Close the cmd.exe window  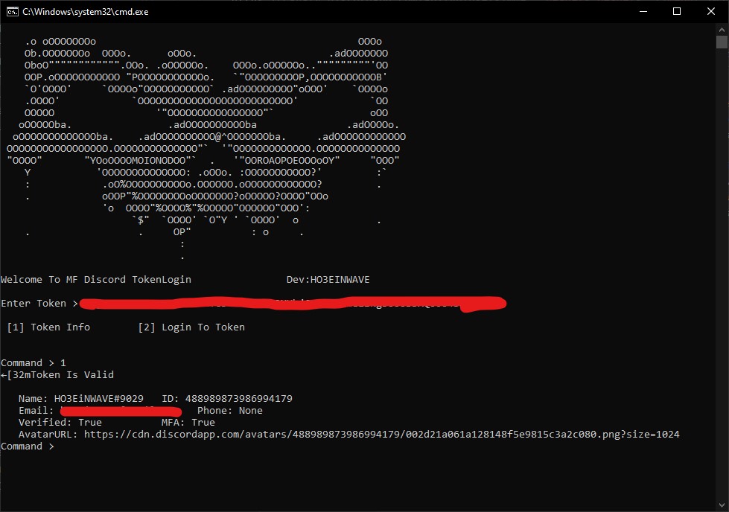pos(711,12)
